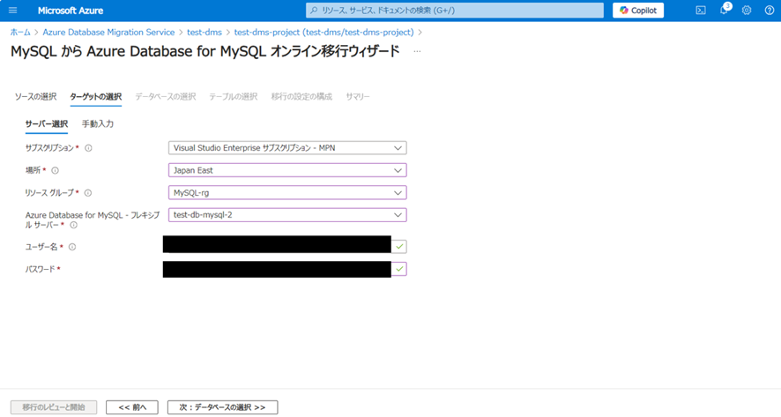This screenshot has height=417, width=781.
Task: Click info icon beside サブスクリプション label
Action: (x=88, y=148)
